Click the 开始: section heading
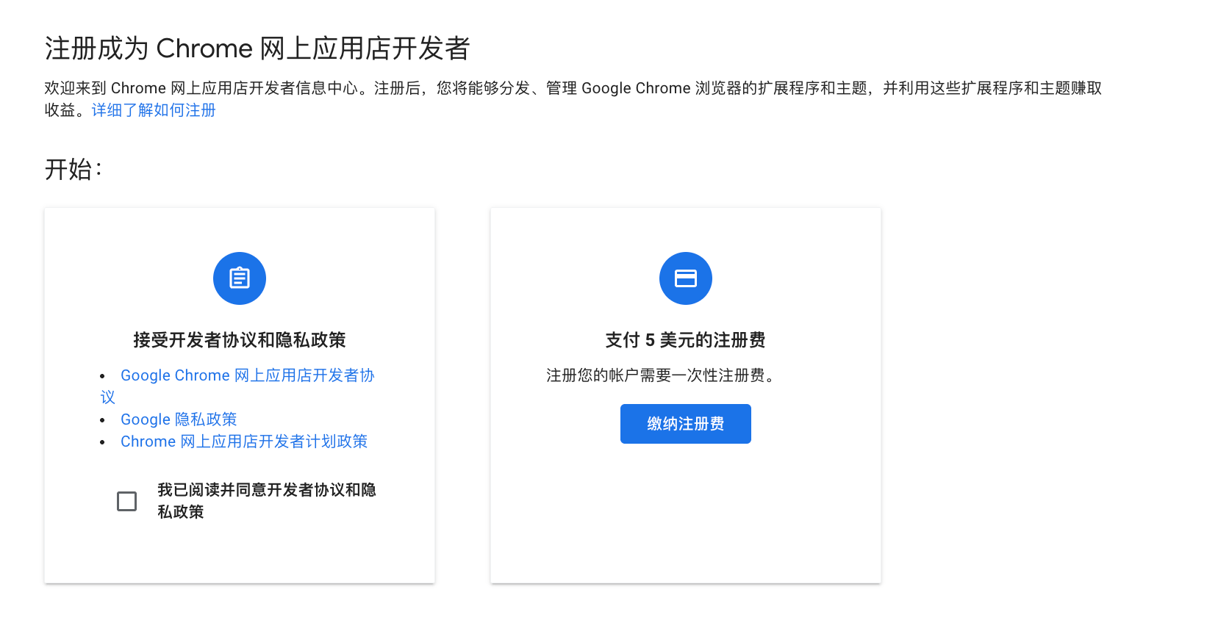Image resolution: width=1207 pixels, height=620 pixels. coord(73,170)
